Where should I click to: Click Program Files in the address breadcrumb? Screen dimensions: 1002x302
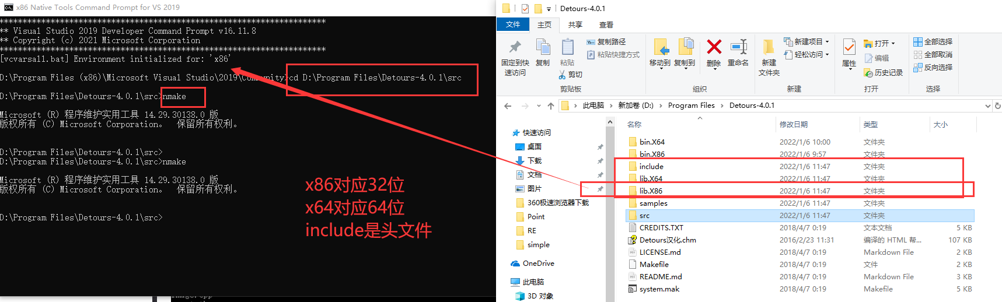pos(691,106)
